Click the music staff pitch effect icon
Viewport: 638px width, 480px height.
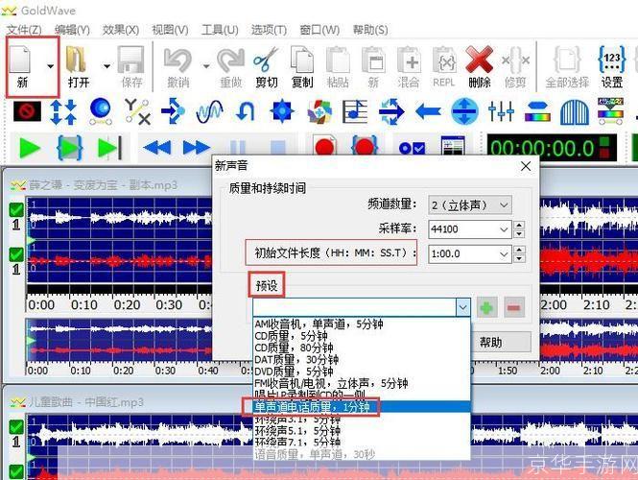click(x=355, y=111)
